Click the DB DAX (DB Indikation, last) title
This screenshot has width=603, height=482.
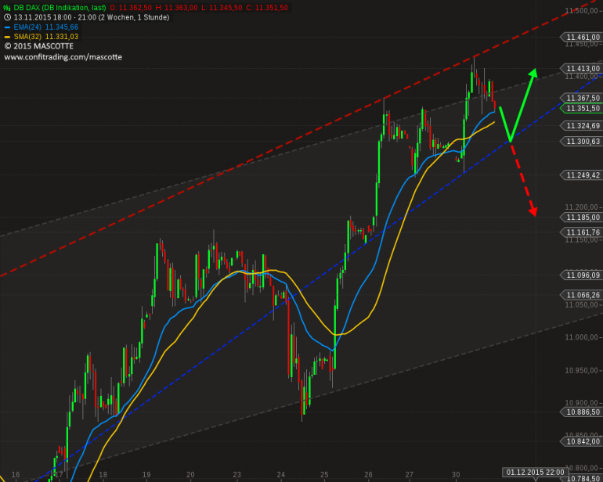pos(60,8)
